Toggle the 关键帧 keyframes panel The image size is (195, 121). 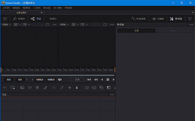158,19
